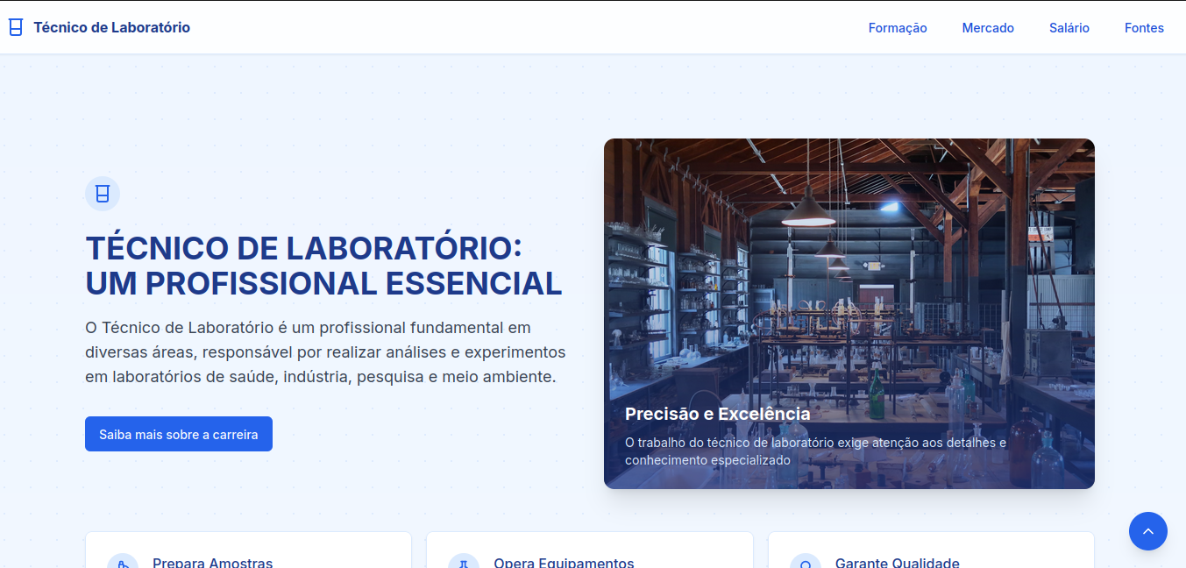This screenshot has width=1186, height=568.
Task: Click the intro paragraph about the profession
Action: 325,352
